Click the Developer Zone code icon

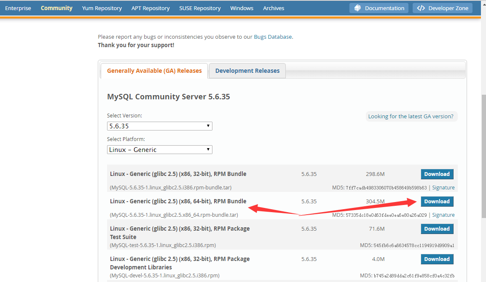421,8
